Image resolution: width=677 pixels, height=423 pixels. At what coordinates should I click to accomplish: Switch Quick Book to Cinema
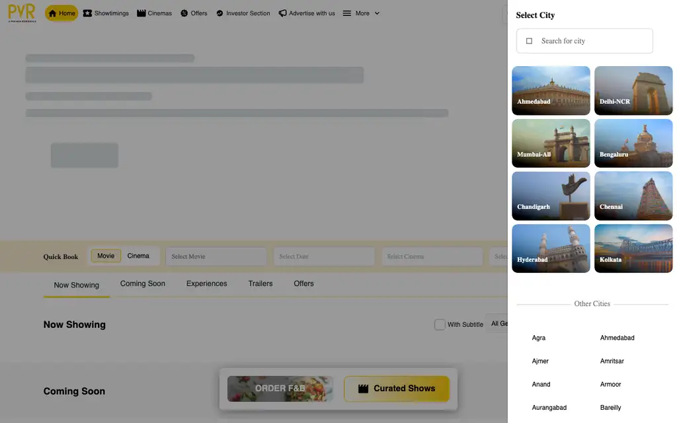click(138, 256)
